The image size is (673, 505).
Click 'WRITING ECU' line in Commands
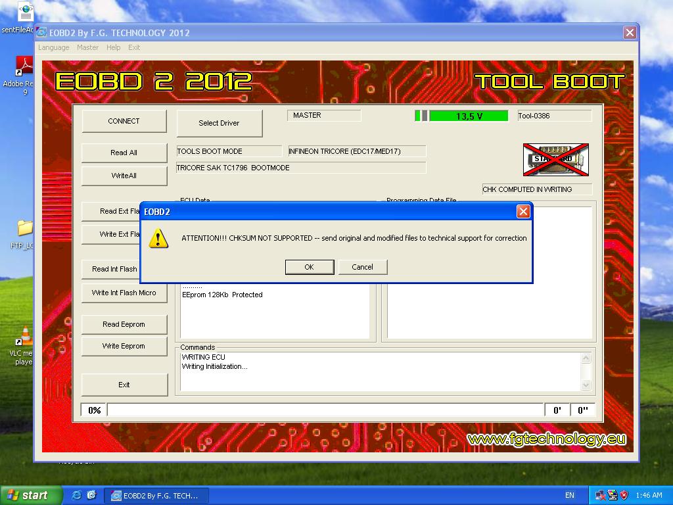click(204, 357)
